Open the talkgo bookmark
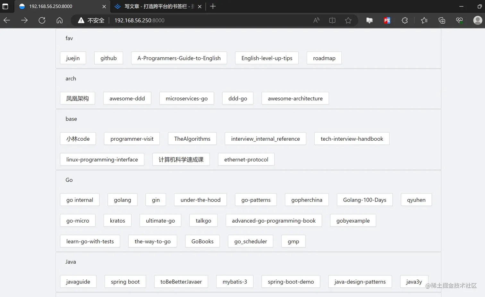 tap(203, 221)
